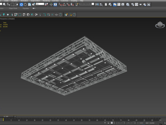
Task: Open the Customize menu
Action: [x=64, y=1]
